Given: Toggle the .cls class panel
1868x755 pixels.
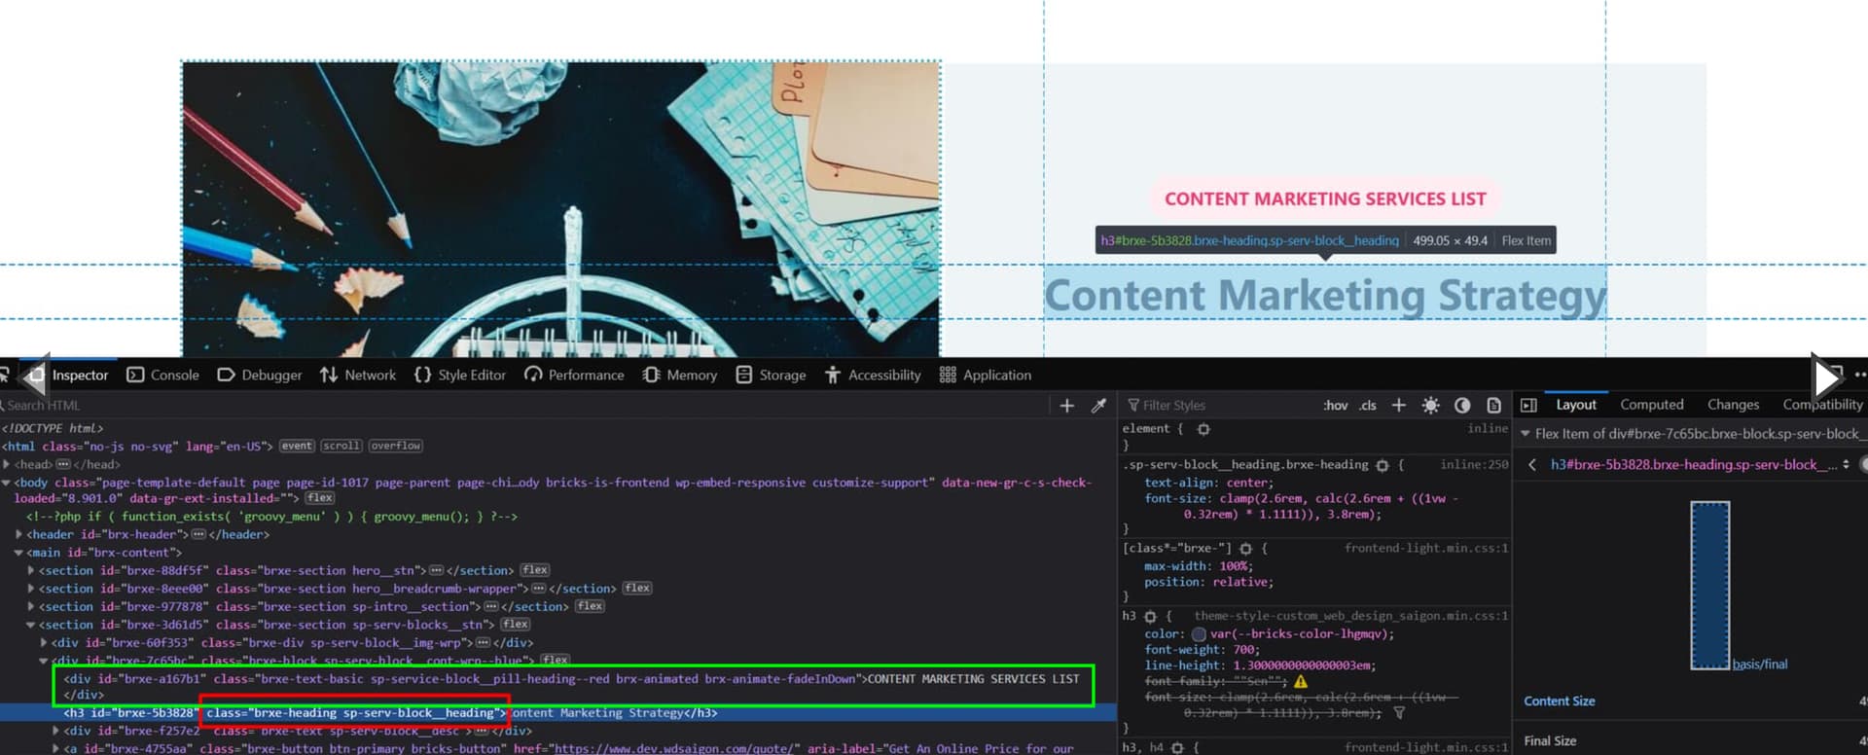Looking at the screenshot, I should click(x=1368, y=406).
